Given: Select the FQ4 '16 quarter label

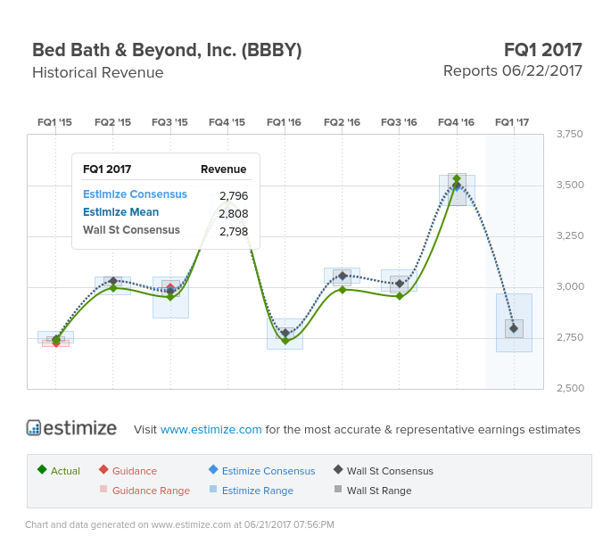Looking at the screenshot, I should (456, 122).
